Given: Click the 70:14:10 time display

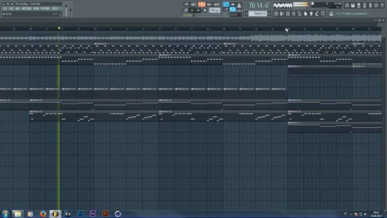Looking at the screenshot, I should click(258, 5).
